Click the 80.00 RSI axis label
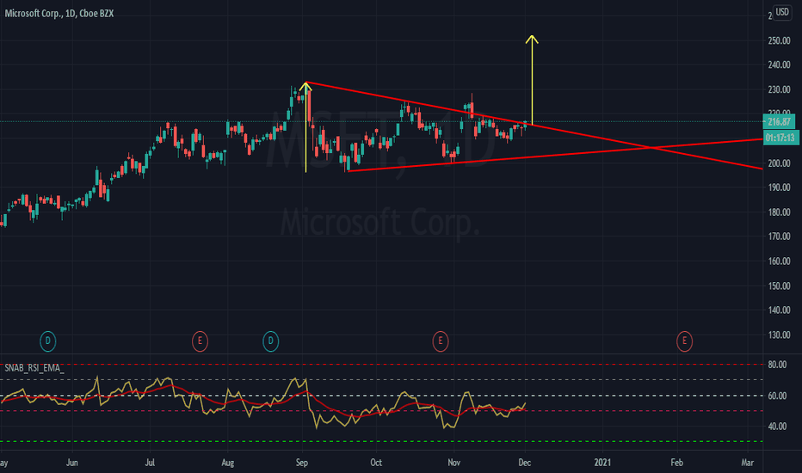 [x=777, y=365]
